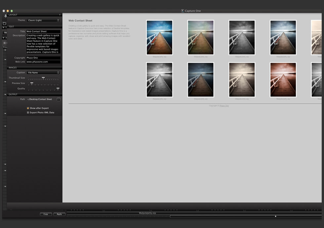Disable the Show after Export checkbox
Viewport: 324px width, 228px height.
point(28,108)
